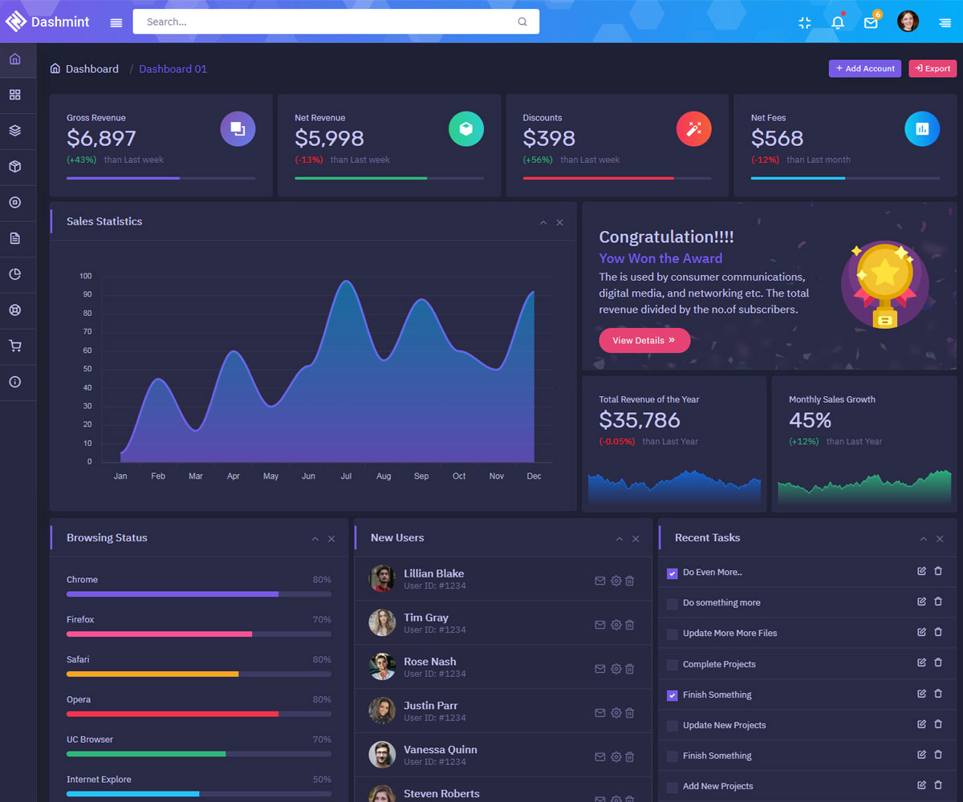This screenshot has height=802, width=963.
Task: Open the shopping cart sidebar icon
Action: point(14,346)
